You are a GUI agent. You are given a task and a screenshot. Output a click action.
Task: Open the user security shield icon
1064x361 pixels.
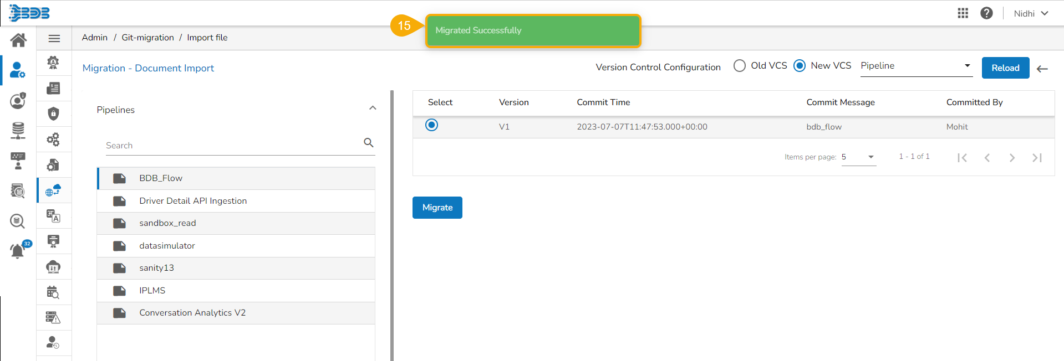18,100
